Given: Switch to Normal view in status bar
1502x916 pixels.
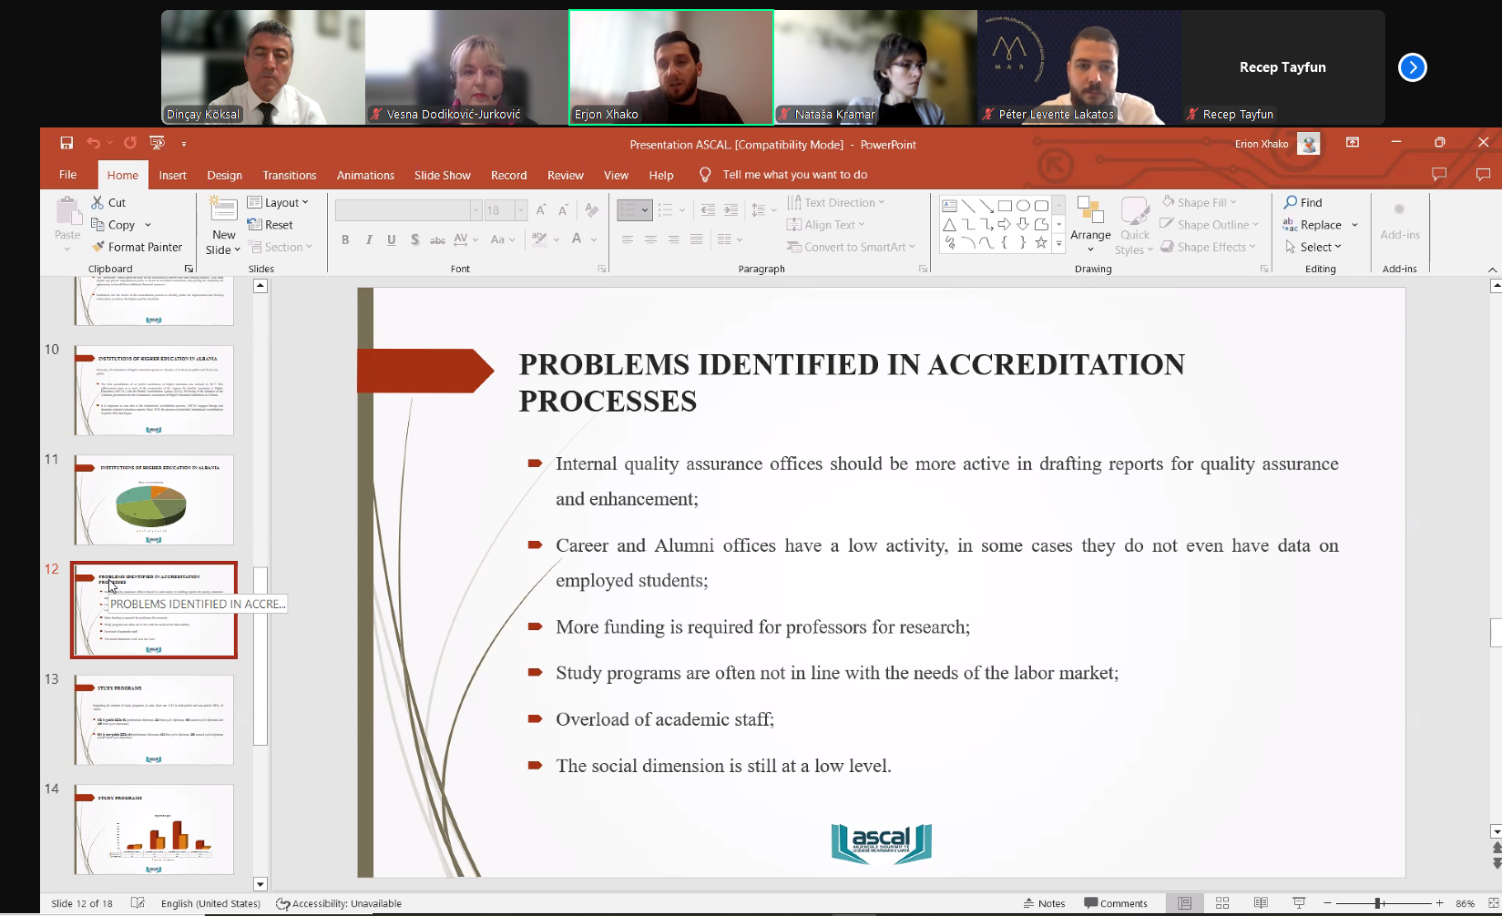Looking at the screenshot, I should [x=1184, y=903].
